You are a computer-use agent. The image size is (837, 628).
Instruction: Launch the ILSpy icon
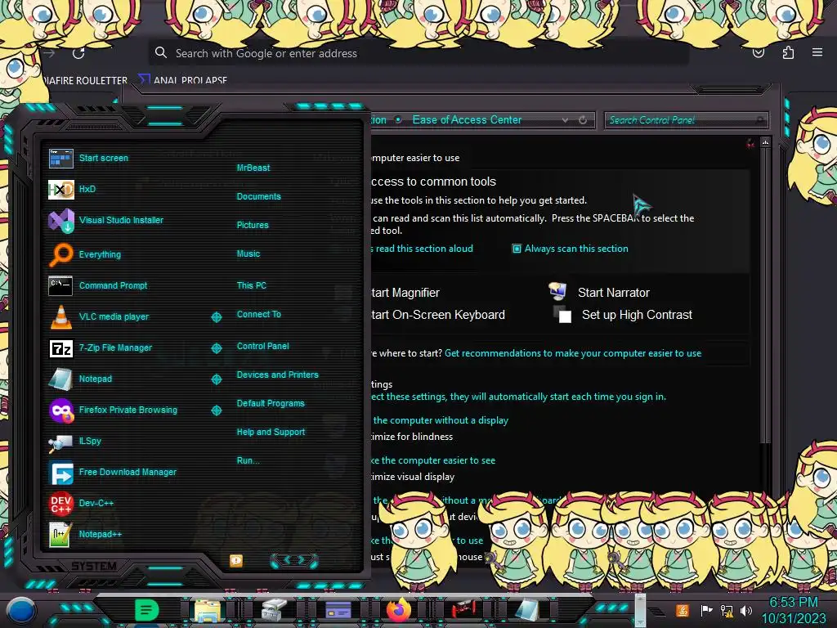(60, 442)
